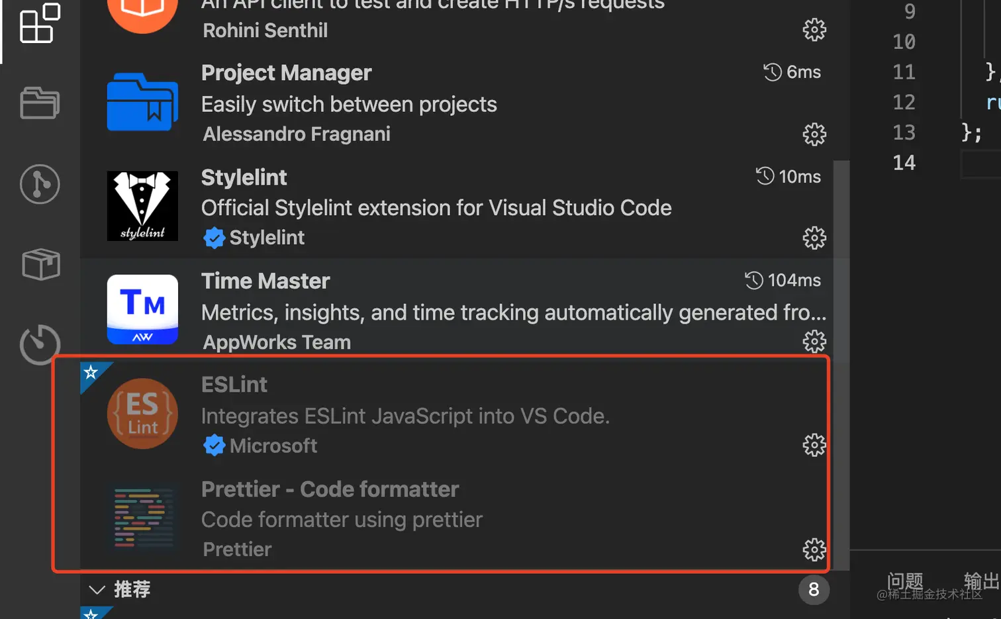
Task: Open manage gear for ESLint extension
Action: [x=814, y=446]
